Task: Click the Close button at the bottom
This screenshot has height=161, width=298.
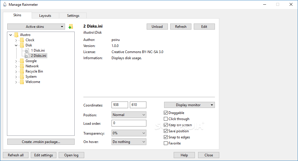Action: 209,155
